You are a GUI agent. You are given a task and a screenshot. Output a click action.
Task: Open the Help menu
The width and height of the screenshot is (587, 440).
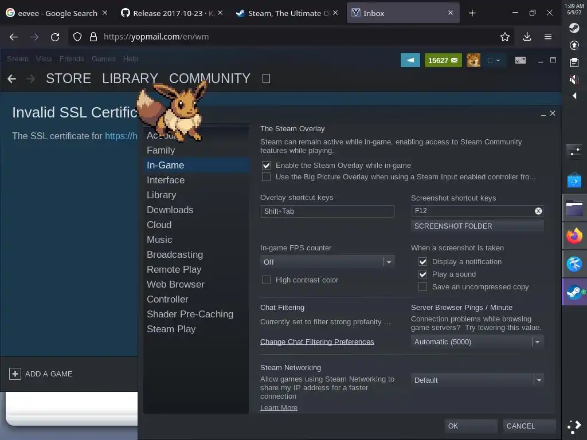coord(131,59)
